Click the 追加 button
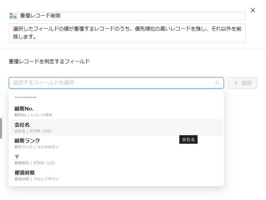Viewport: 266px width, 200px height. coord(242,83)
